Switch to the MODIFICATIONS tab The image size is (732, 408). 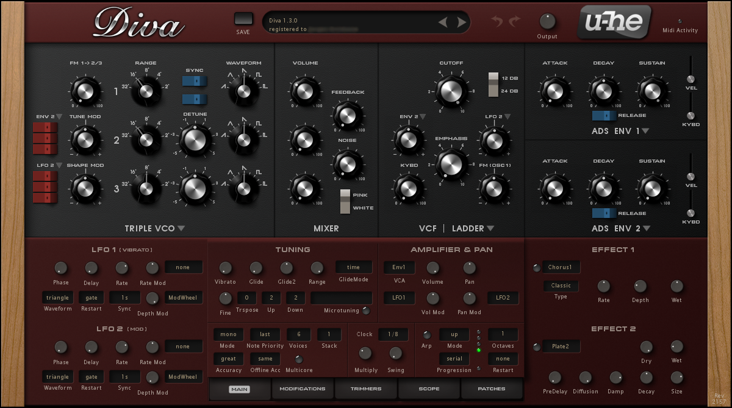pyautogui.click(x=303, y=389)
